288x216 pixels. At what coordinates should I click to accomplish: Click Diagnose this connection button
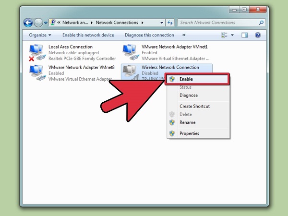coord(149,35)
